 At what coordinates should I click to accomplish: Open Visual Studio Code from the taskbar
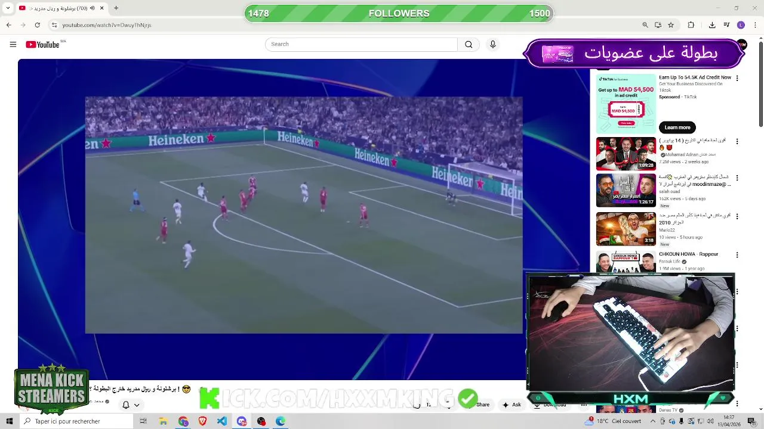tap(222, 421)
